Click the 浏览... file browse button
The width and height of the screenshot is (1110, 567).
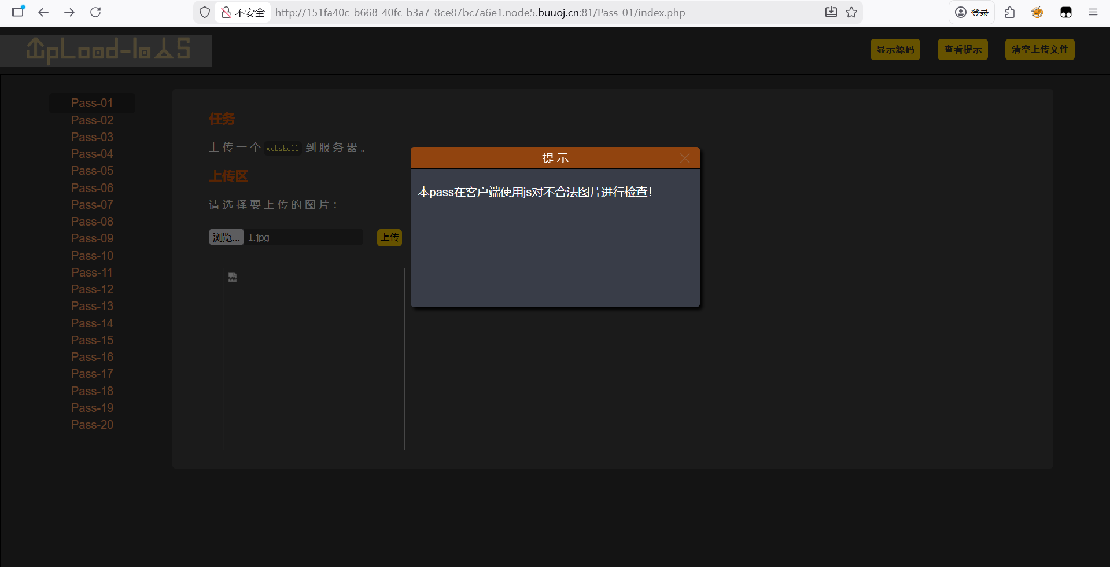[226, 237]
